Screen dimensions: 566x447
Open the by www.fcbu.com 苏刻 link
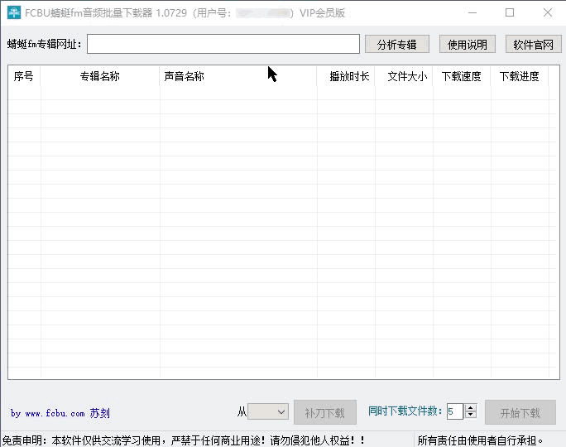point(60,413)
